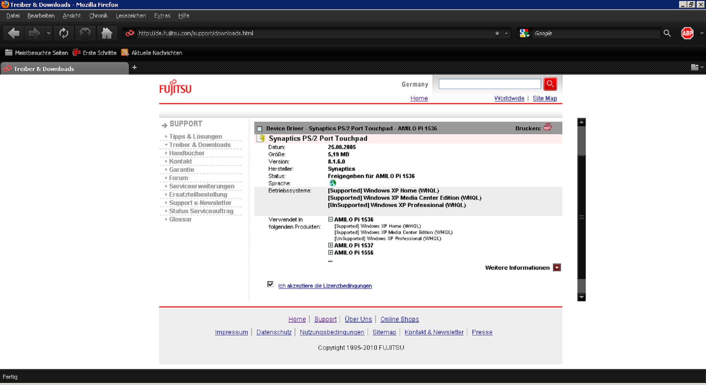706x385 pixels.
Task: Open Adblock Plus ABP icon
Action: 687,33
